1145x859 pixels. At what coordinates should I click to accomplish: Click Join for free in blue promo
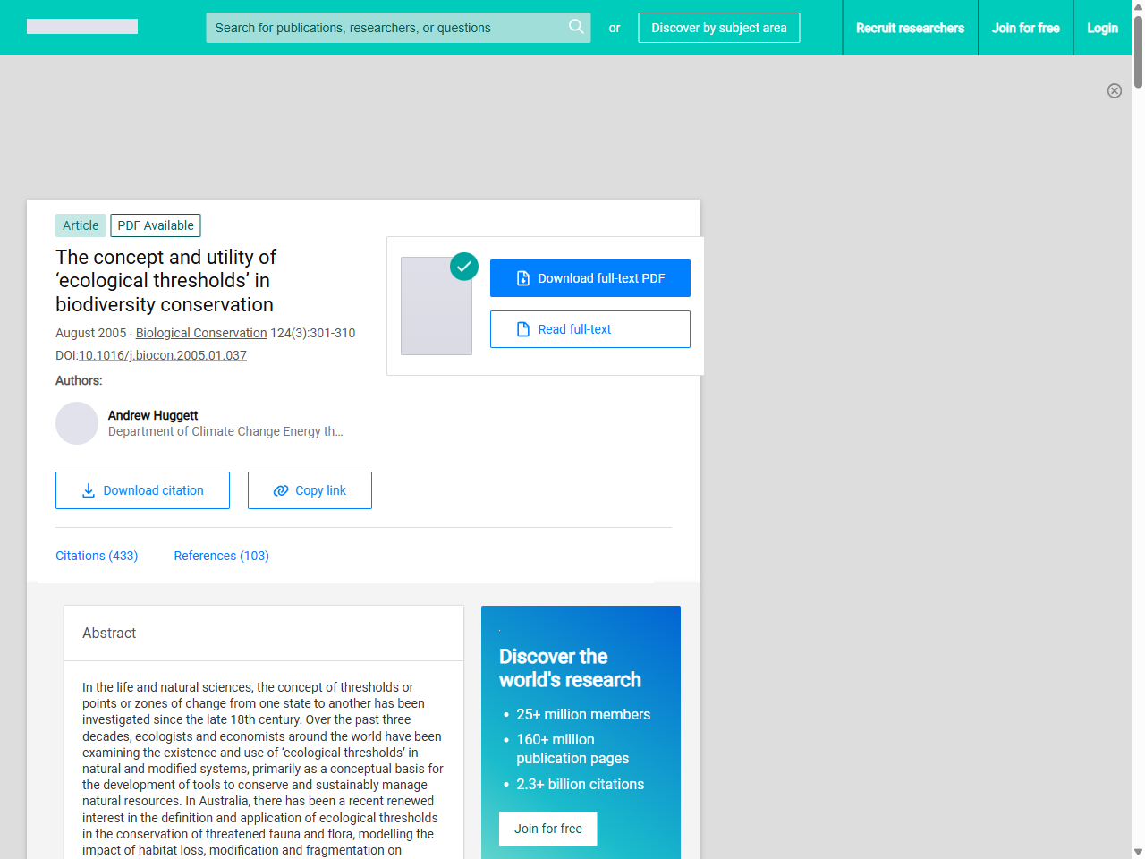(x=548, y=829)
